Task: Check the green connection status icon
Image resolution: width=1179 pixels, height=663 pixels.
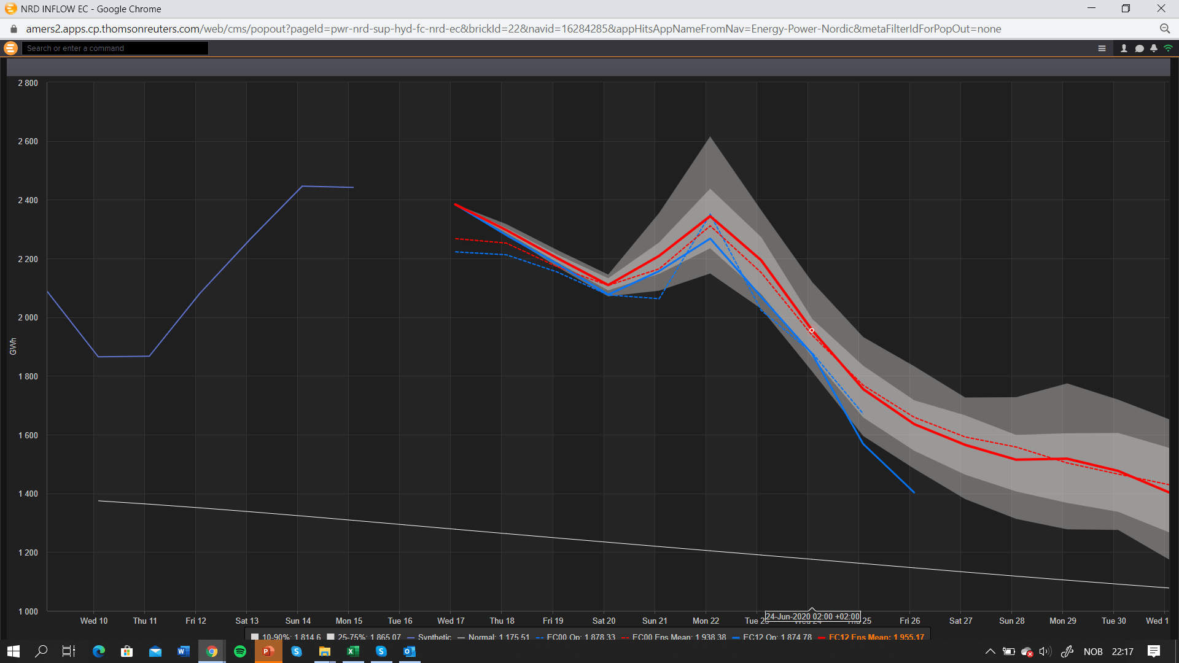Action: [1168, 48]
